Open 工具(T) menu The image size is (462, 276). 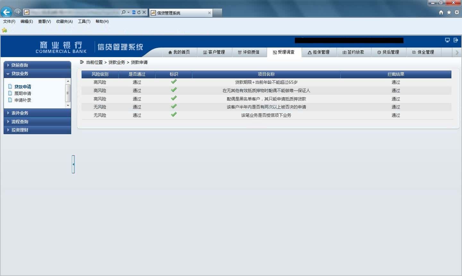click(x=84, y=22)
